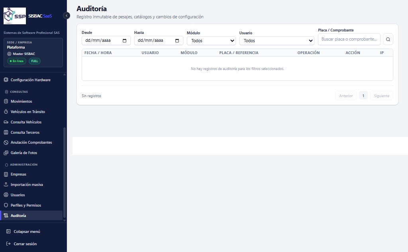
Task: Click the Siguiente pagination button
Action: point(381,96)
